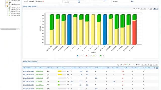The image size is (161, 90).
Task: Go to first page of subnet table
Action: coord(143,65)
